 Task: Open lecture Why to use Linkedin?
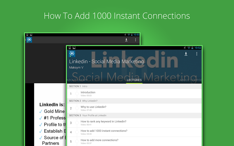tap(134, 108)
